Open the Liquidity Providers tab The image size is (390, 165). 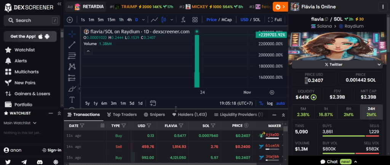238,115
